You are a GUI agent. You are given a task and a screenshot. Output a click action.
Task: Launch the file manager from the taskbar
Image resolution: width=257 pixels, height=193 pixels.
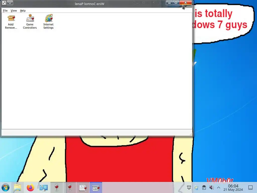(x=18, y=187)
